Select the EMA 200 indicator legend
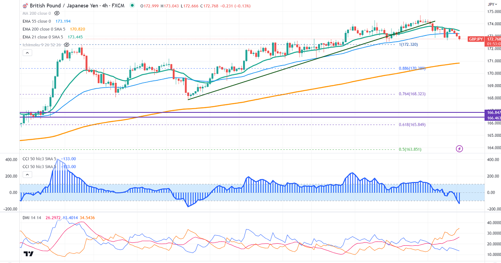 (45, 29)
